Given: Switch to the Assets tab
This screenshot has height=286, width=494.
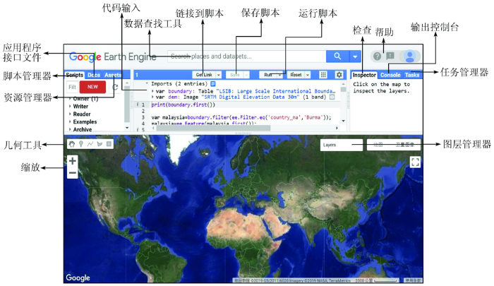Looking at the screenshot, I should click(113, 75).
